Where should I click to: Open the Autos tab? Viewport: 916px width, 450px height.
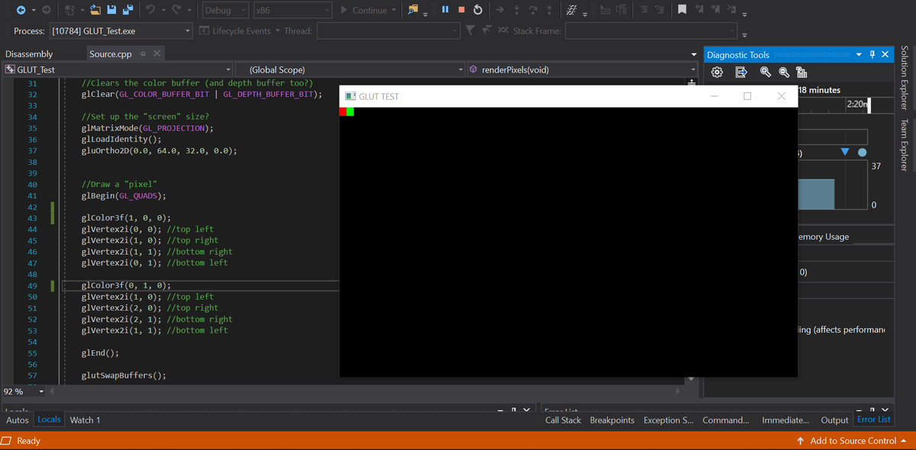point(18,419)
